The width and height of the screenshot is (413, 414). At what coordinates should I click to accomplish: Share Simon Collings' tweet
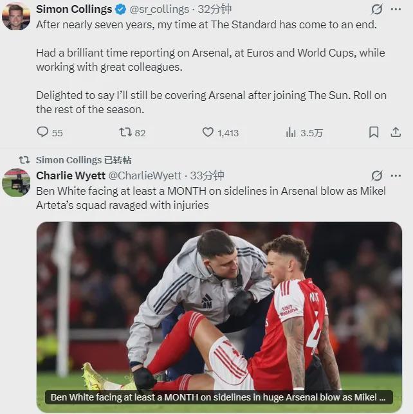click(396, 132)
